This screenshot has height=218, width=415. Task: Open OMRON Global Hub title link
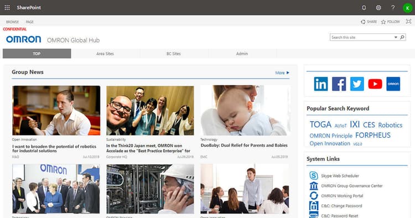tap(73, 40)
